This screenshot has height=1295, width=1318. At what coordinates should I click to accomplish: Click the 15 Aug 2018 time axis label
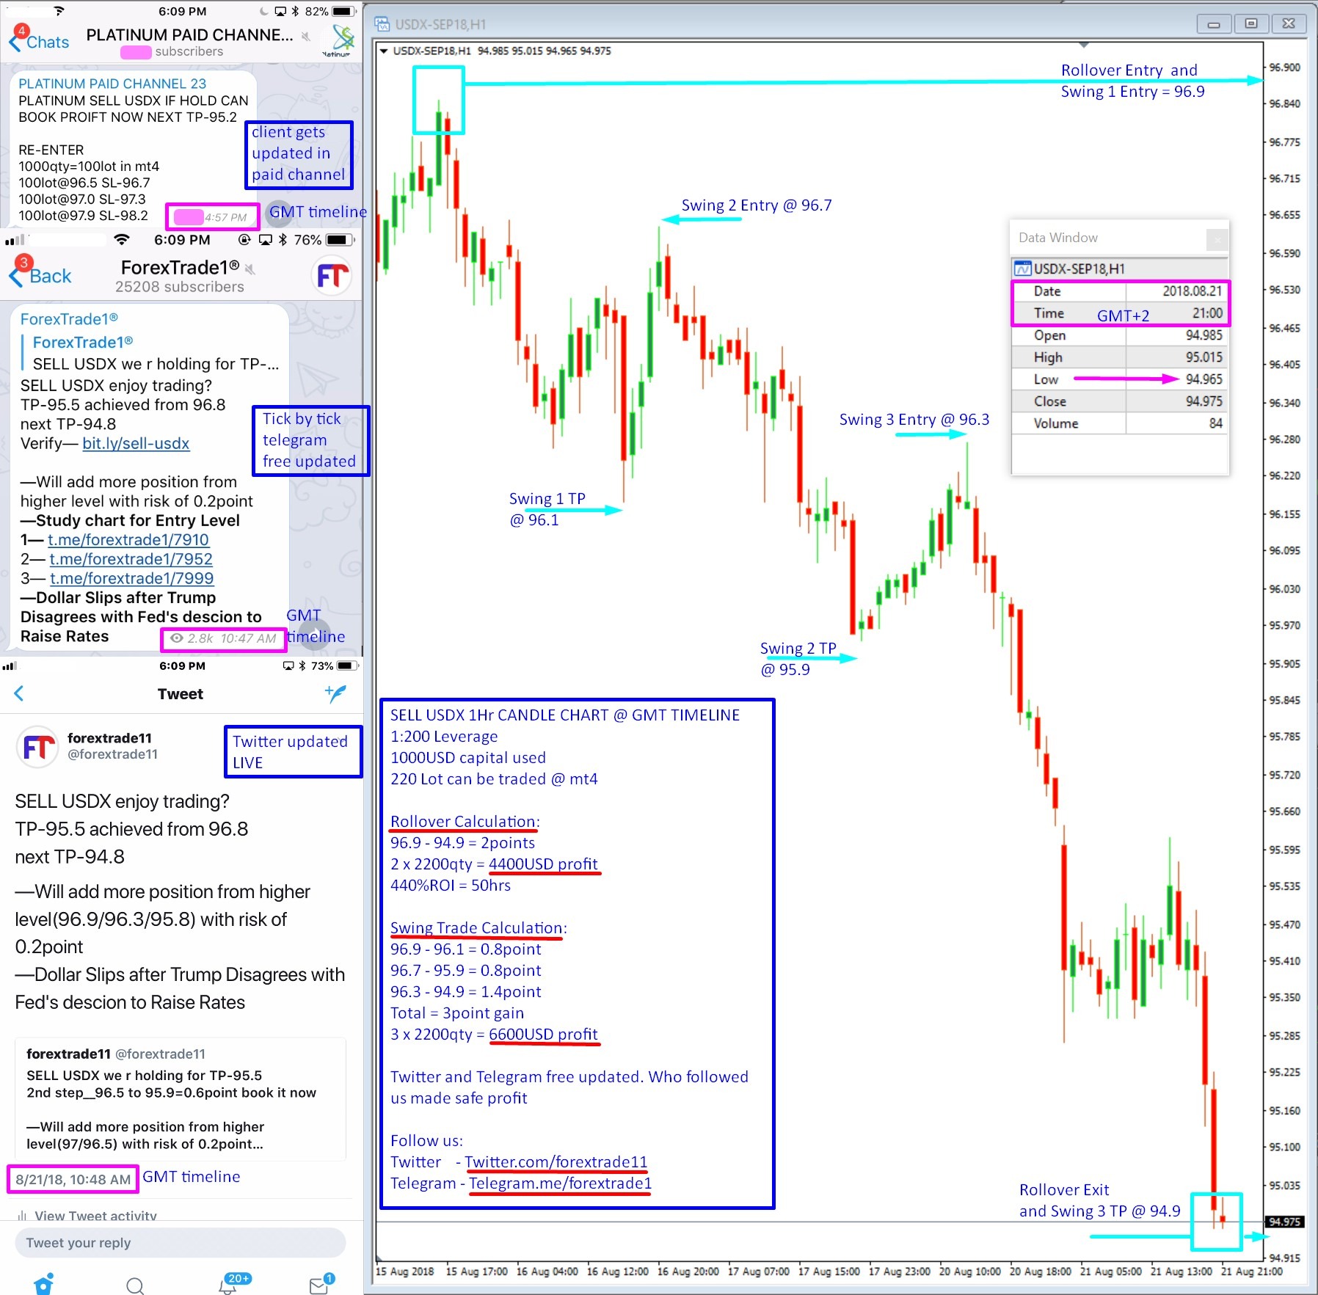[404, 1272]
